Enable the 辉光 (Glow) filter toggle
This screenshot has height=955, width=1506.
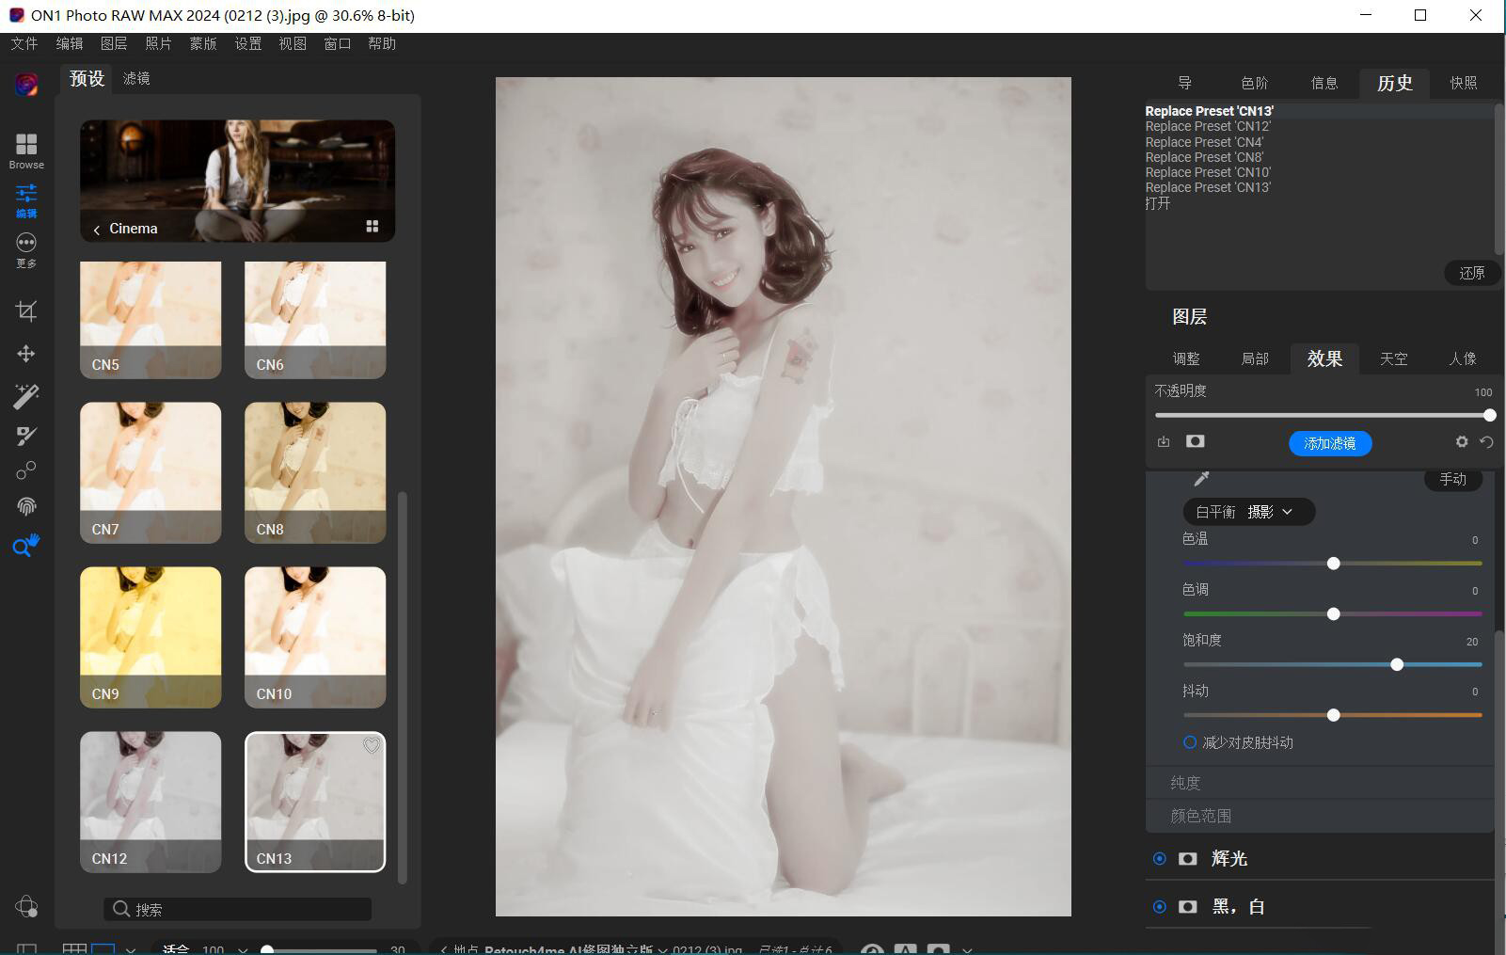[1159, 858]
